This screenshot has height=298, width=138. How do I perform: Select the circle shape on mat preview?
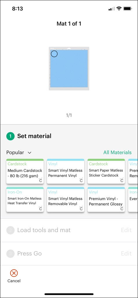pyautogui.click(x=54, y=54)
